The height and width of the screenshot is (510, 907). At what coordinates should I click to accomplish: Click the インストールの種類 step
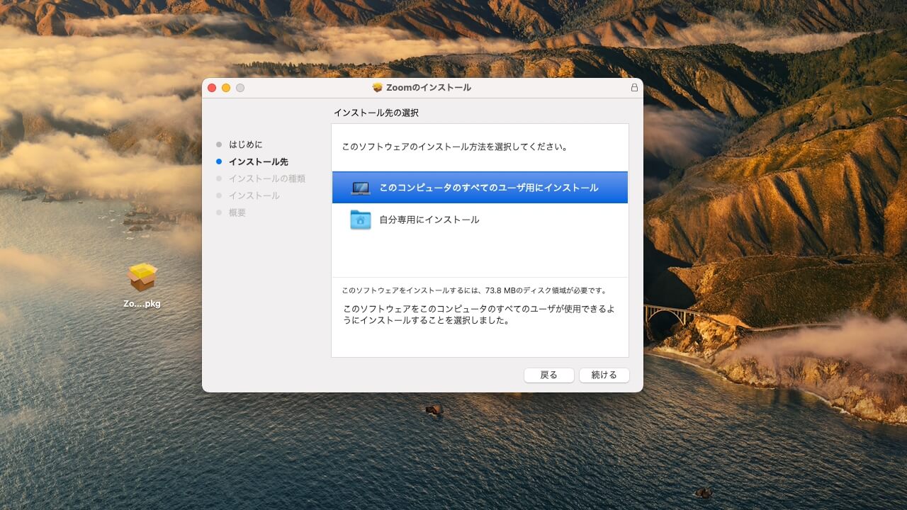[x=266, y=178]
